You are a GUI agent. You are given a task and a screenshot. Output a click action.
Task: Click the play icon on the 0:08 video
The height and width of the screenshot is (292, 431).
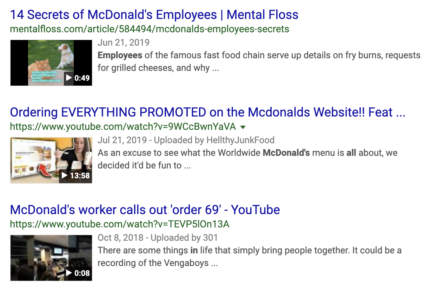coord(69,273)
